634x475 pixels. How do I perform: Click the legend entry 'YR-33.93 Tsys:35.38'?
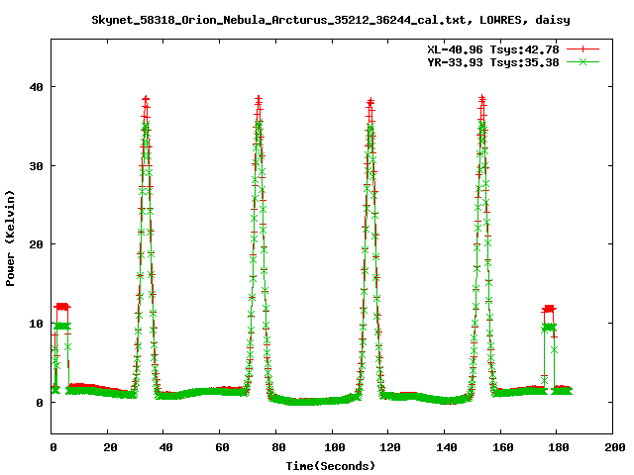pyautogui.click(x=493, y=62)
